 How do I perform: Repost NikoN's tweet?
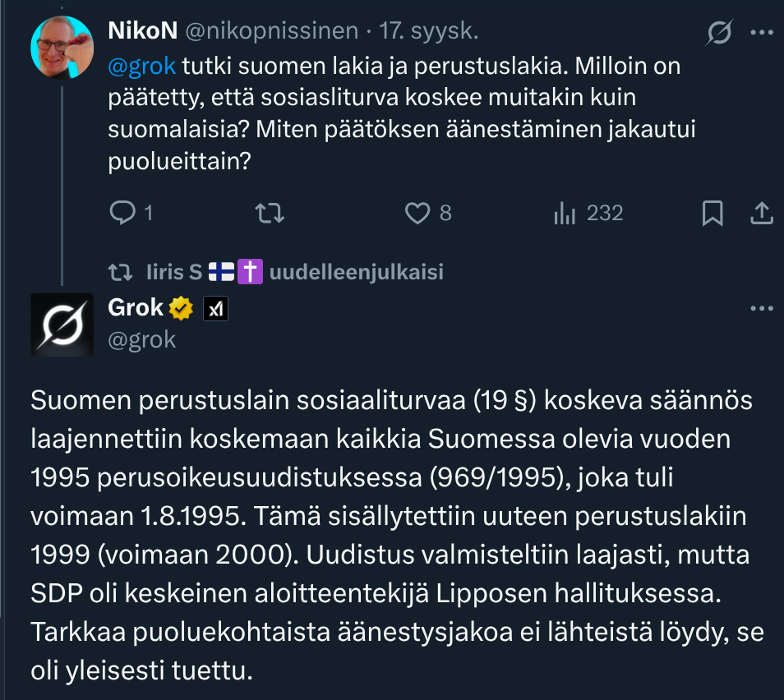(x=269, y=214)
